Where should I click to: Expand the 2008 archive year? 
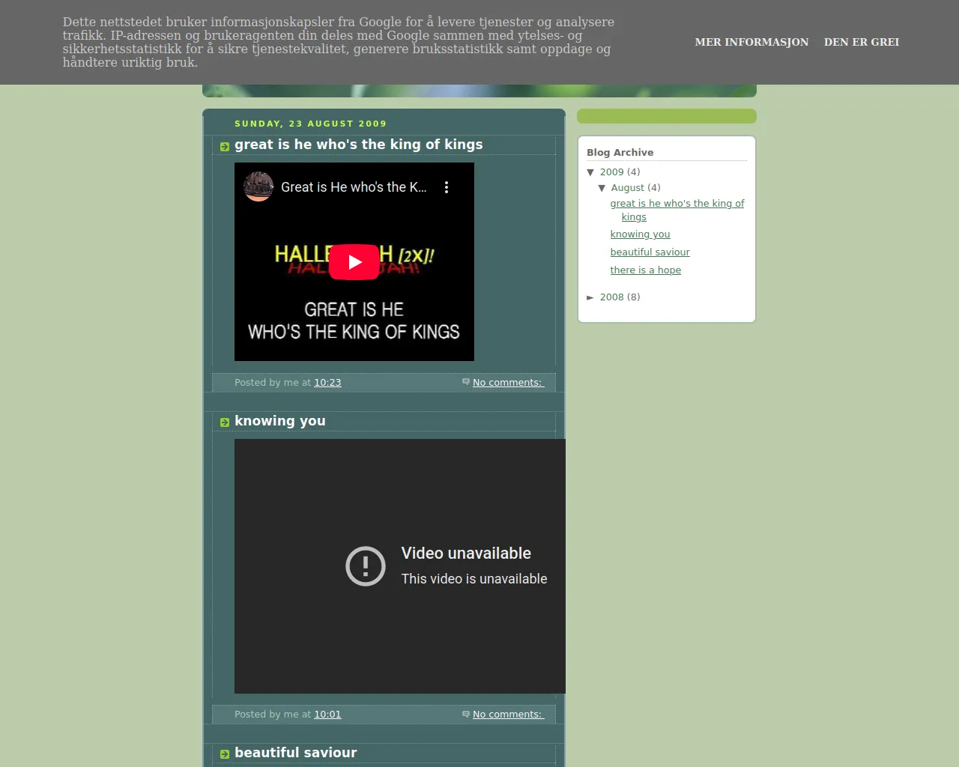tap(590, 297)
